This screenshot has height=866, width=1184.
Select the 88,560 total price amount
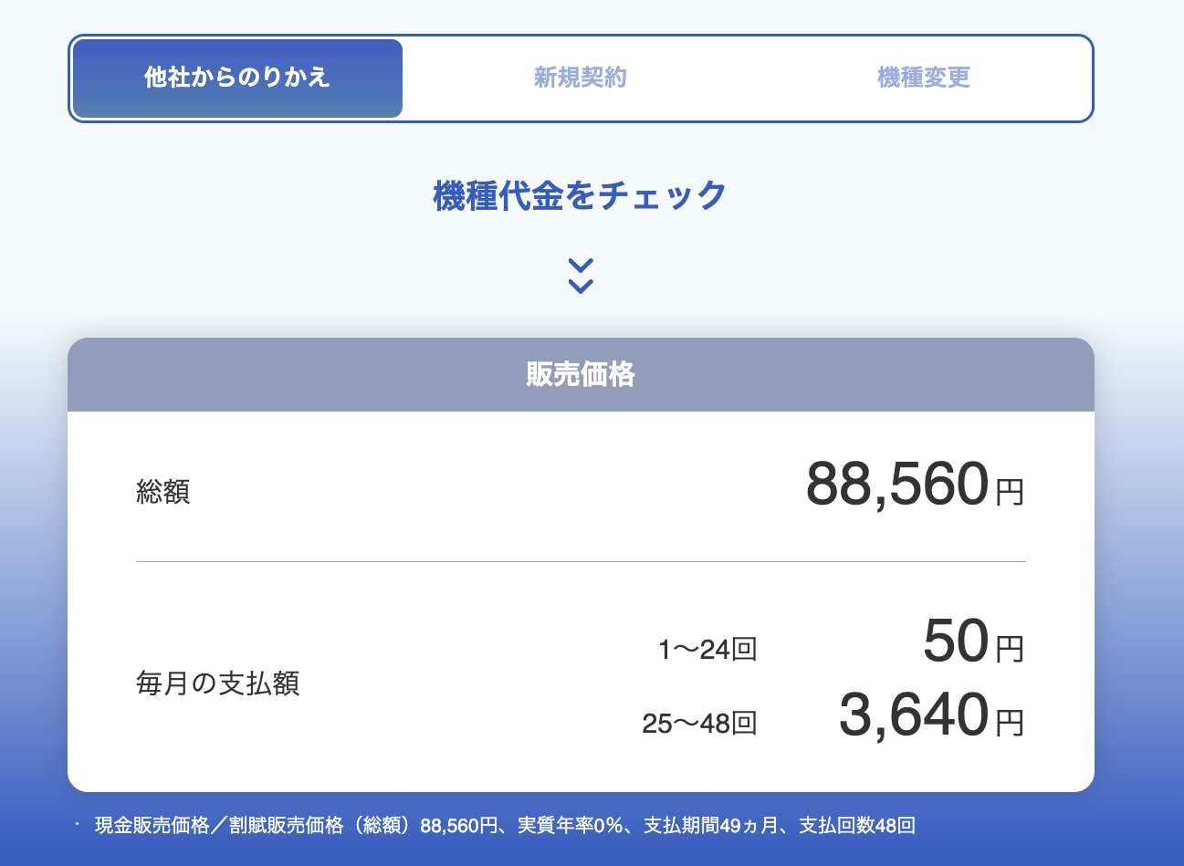(x=896, y=485)
